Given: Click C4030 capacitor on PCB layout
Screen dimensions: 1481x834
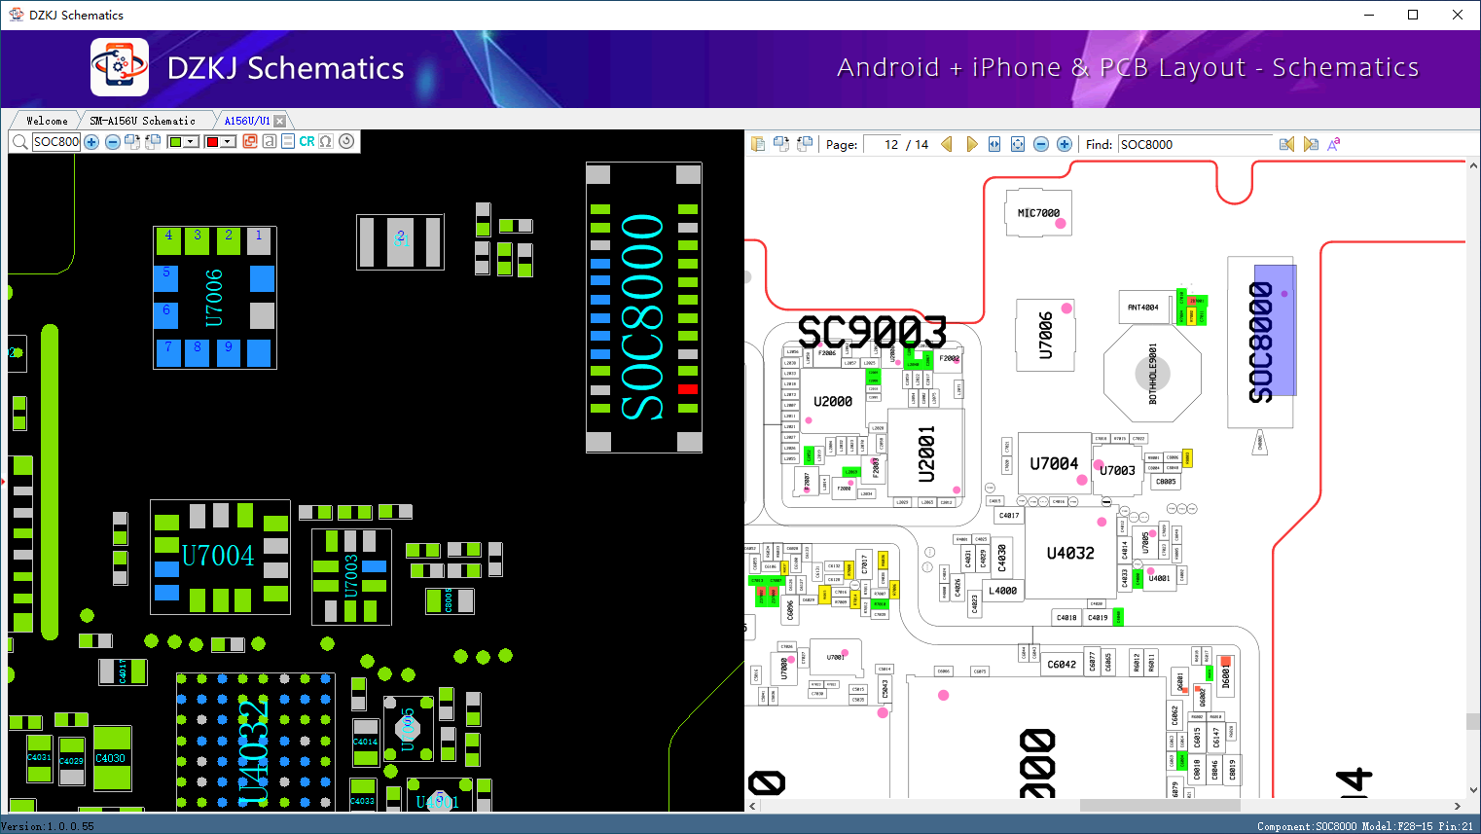Looking at the screenshot, I should tap(111, 758).
